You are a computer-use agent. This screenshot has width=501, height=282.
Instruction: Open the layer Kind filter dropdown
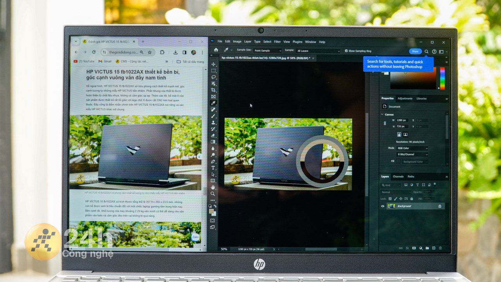pyautogui.click(x=391, y=185)
